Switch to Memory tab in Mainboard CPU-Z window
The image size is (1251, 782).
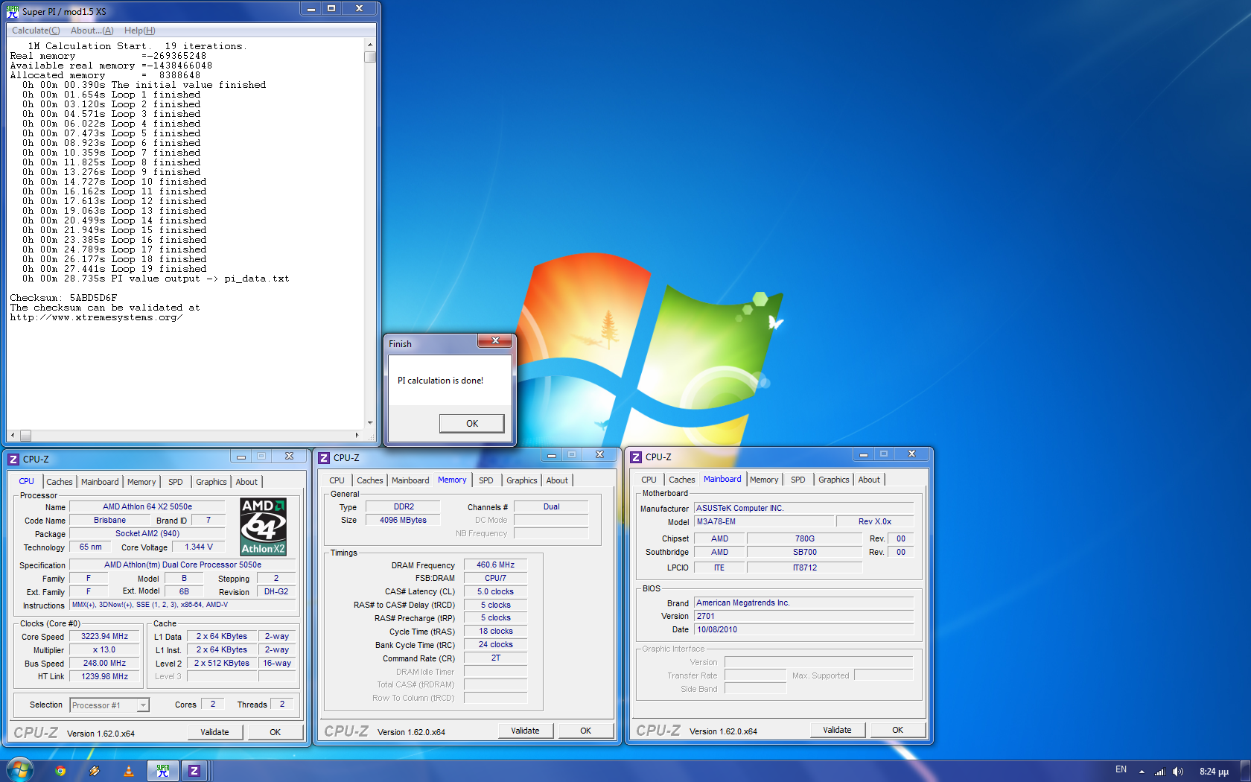[764, 480]
